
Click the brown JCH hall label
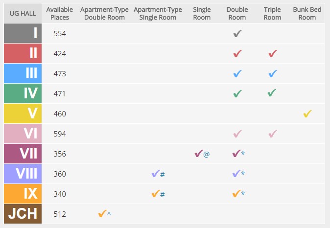23,214
